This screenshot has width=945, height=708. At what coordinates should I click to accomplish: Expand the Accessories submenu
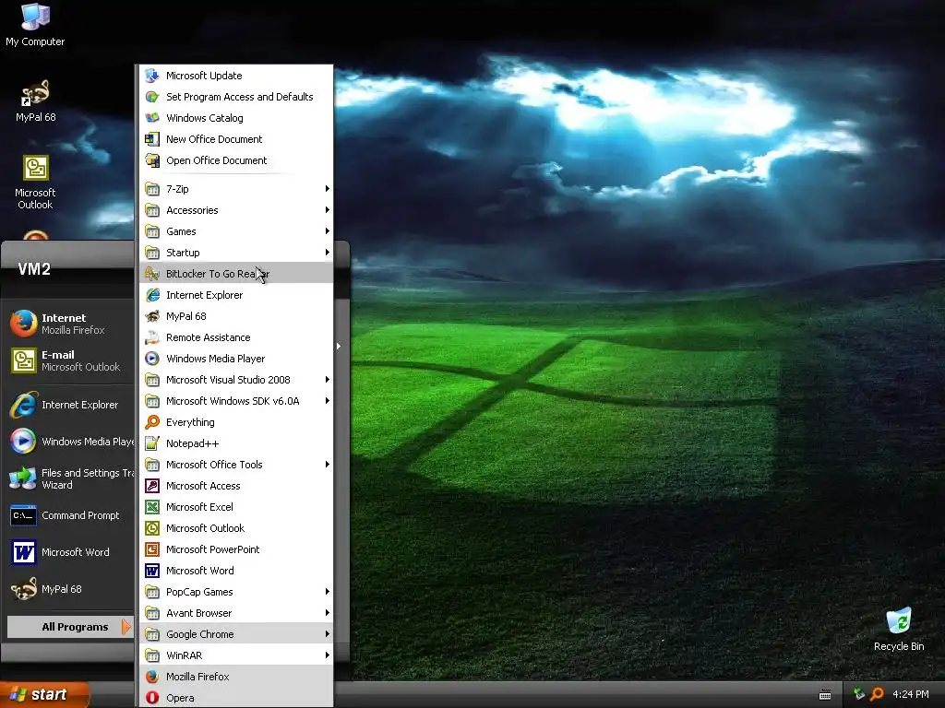pos(236,210)
